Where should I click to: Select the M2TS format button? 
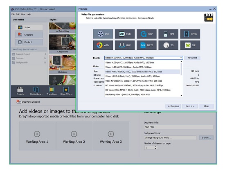146,45
